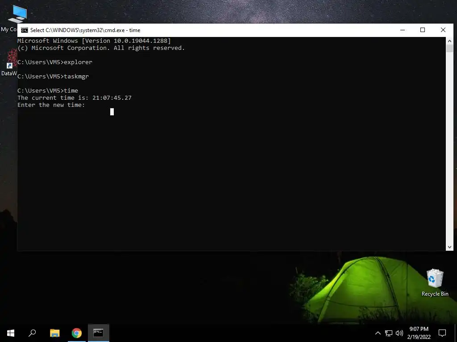This screenshot has width=457, height=342.
Task: Close the cmd.exe window
Action: tap(443, 30)
